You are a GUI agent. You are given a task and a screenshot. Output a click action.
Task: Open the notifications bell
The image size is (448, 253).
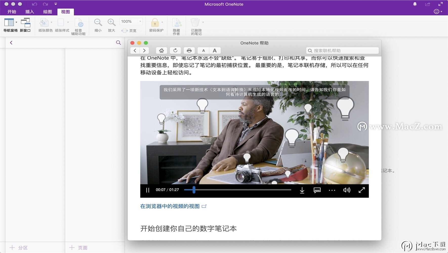(x=415, y=4)
